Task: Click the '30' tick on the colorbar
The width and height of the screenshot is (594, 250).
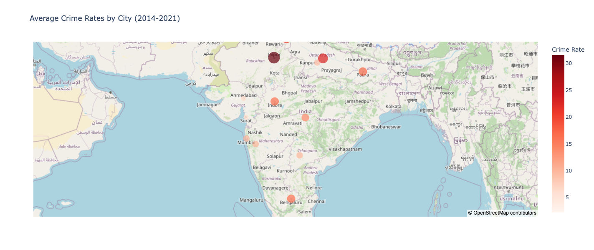Action: click(569, 63)
